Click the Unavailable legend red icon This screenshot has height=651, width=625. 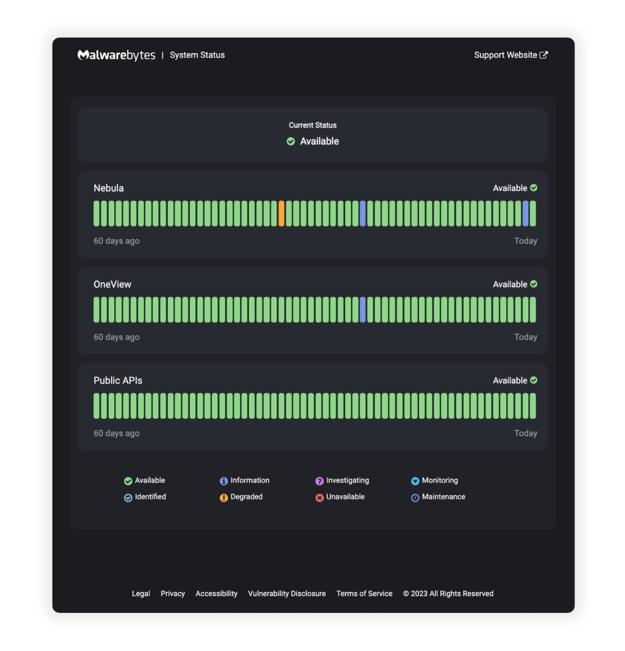pyautogui.click(x=319, y=498)
